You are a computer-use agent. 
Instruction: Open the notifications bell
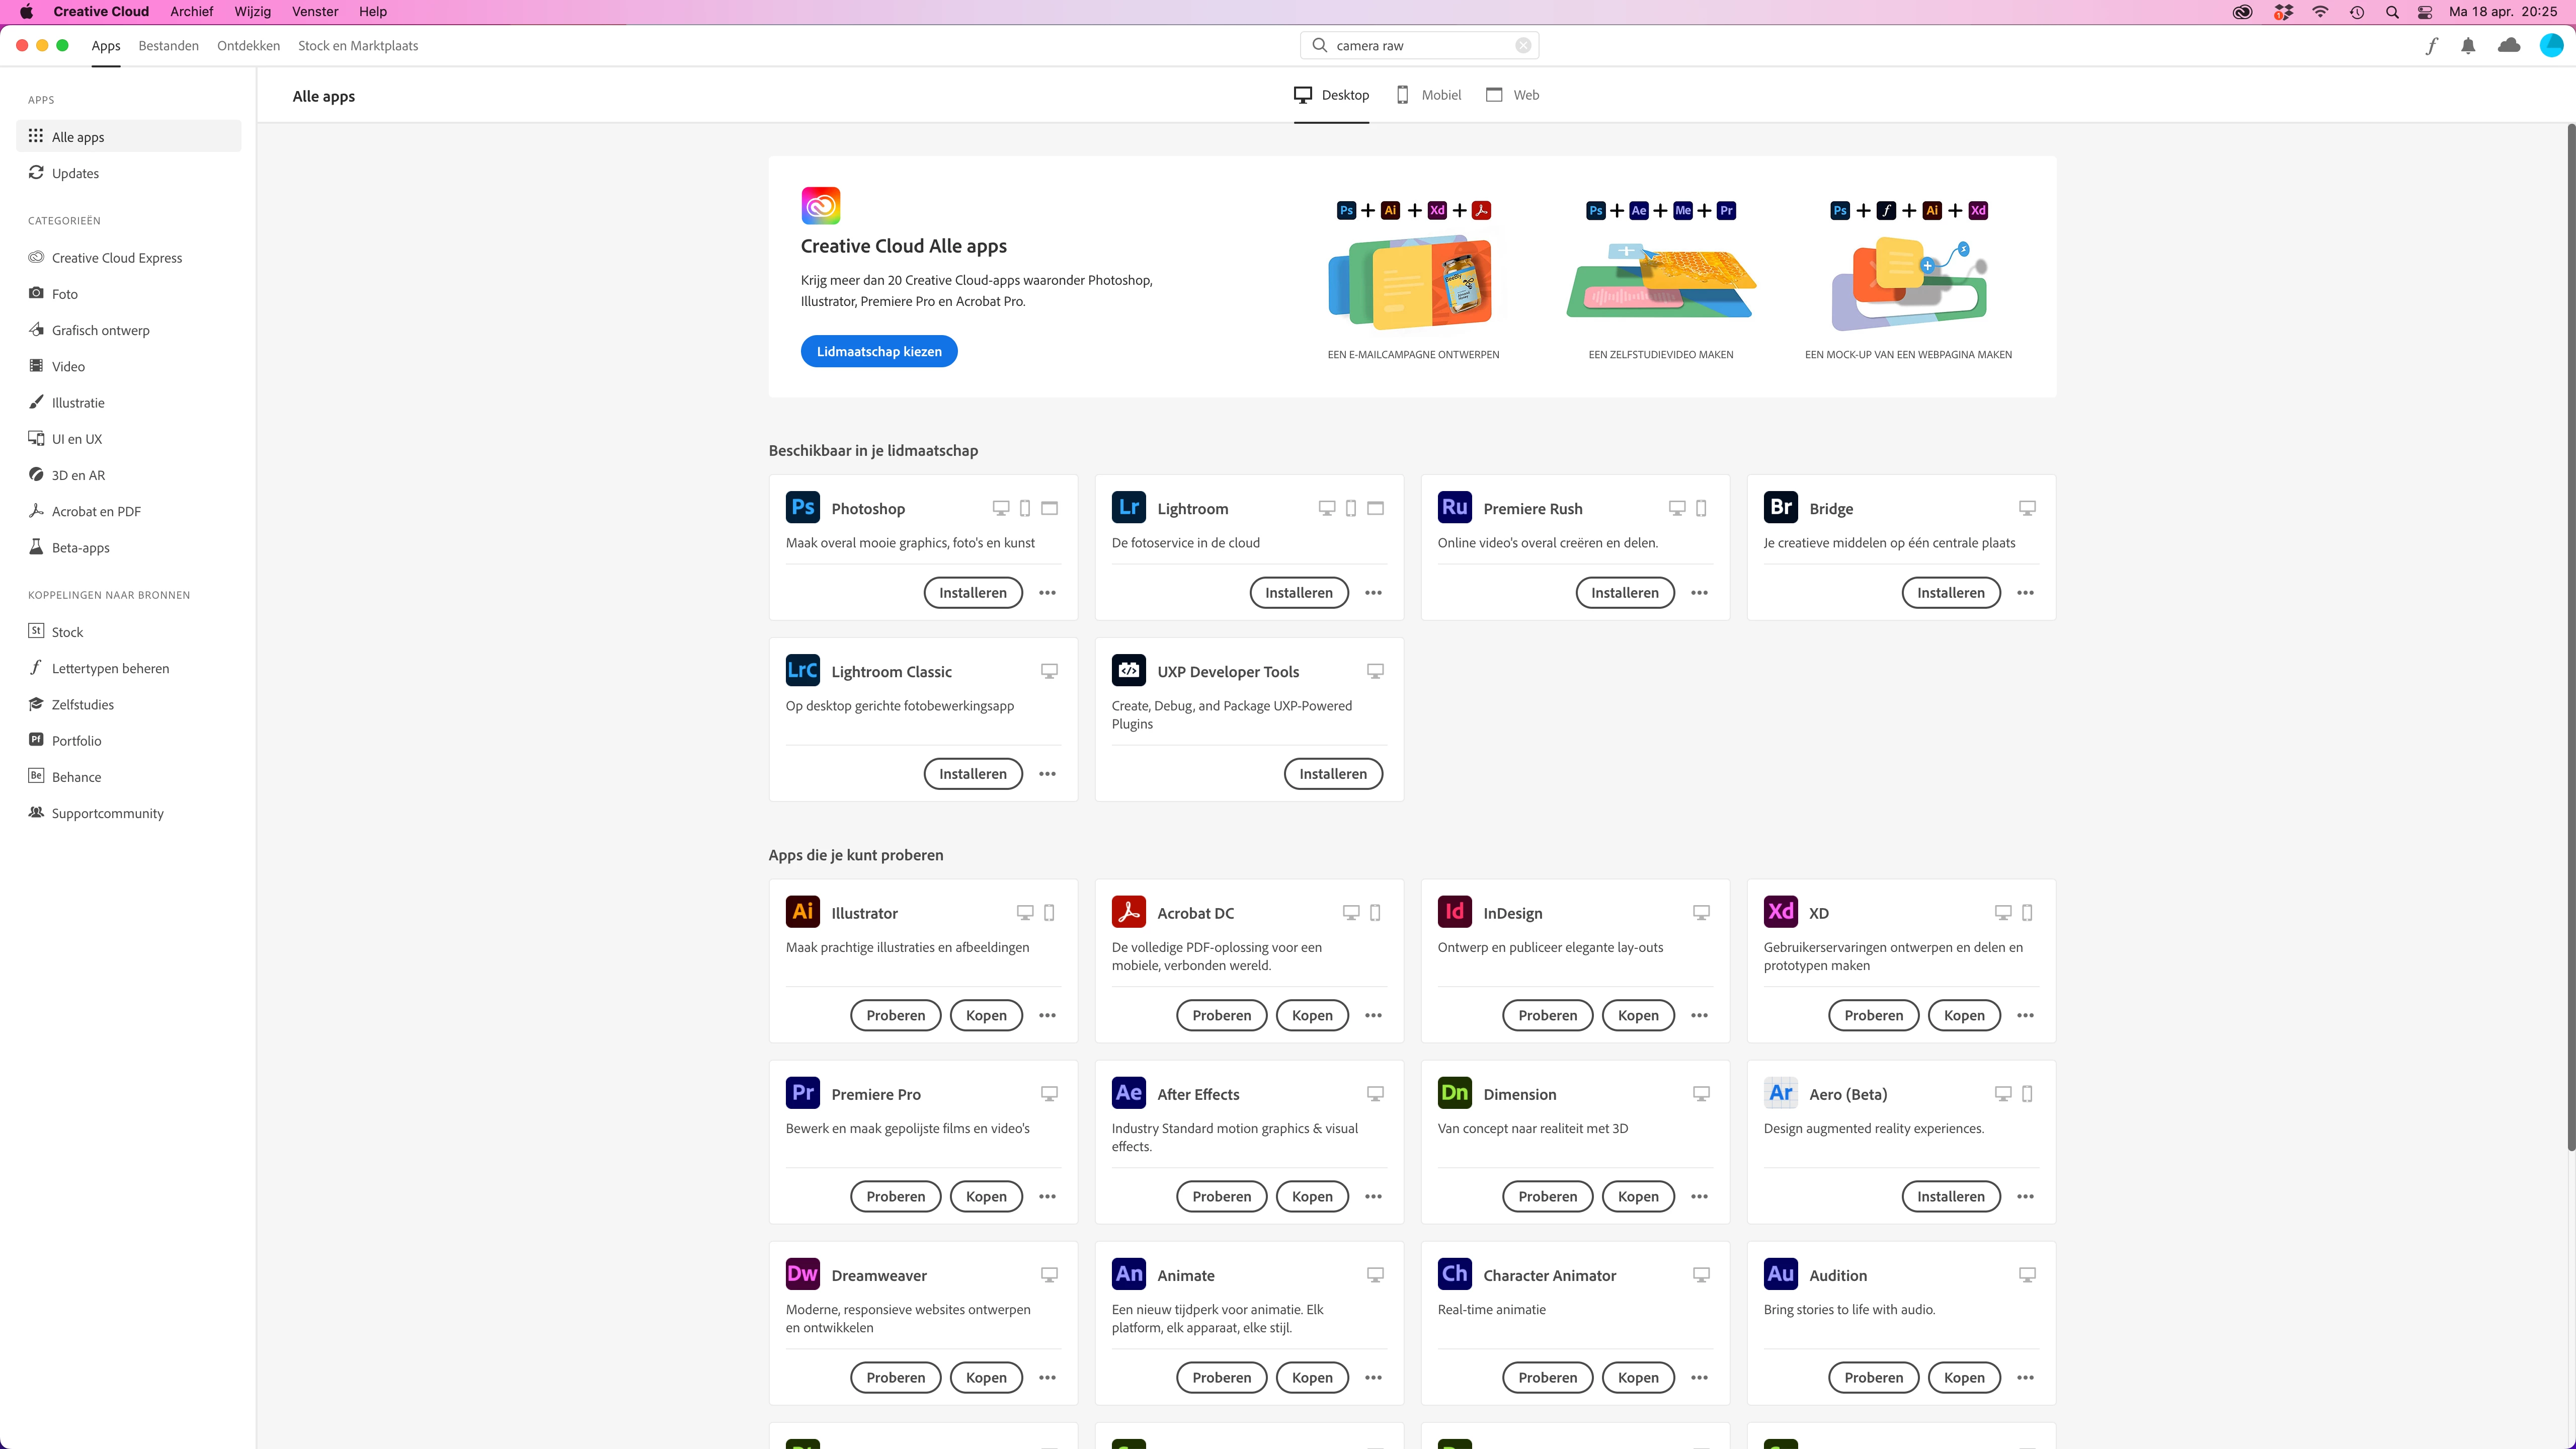click(x=2468, y=46)
